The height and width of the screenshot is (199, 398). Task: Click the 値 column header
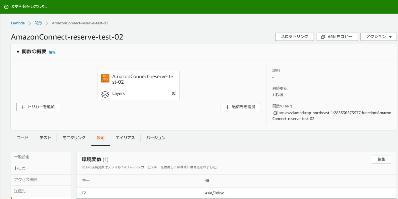[207, 181]
